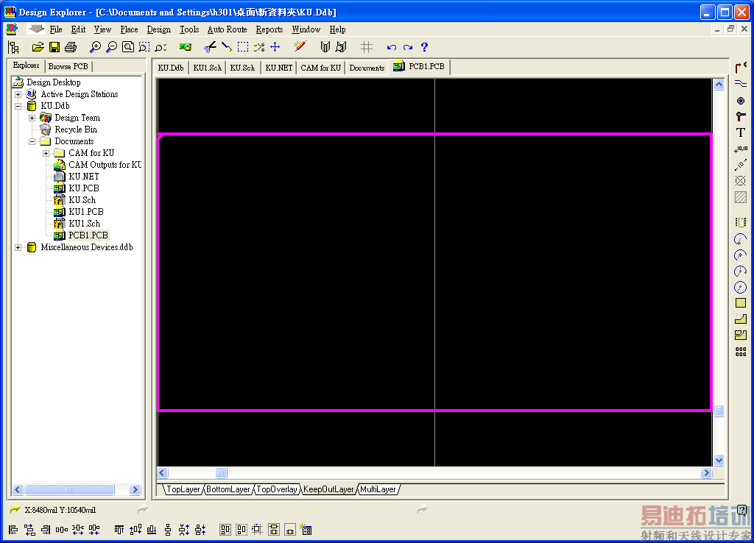Select KU.PCB in the explorer tree
The width and height of the screenshot is (754, 543).
pyautogui.click(x=84, y=188)
